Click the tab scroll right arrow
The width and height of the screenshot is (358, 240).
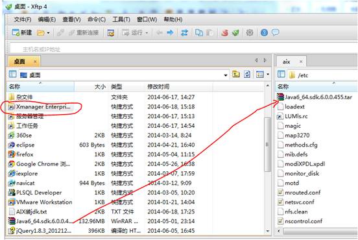click(265, 60)
